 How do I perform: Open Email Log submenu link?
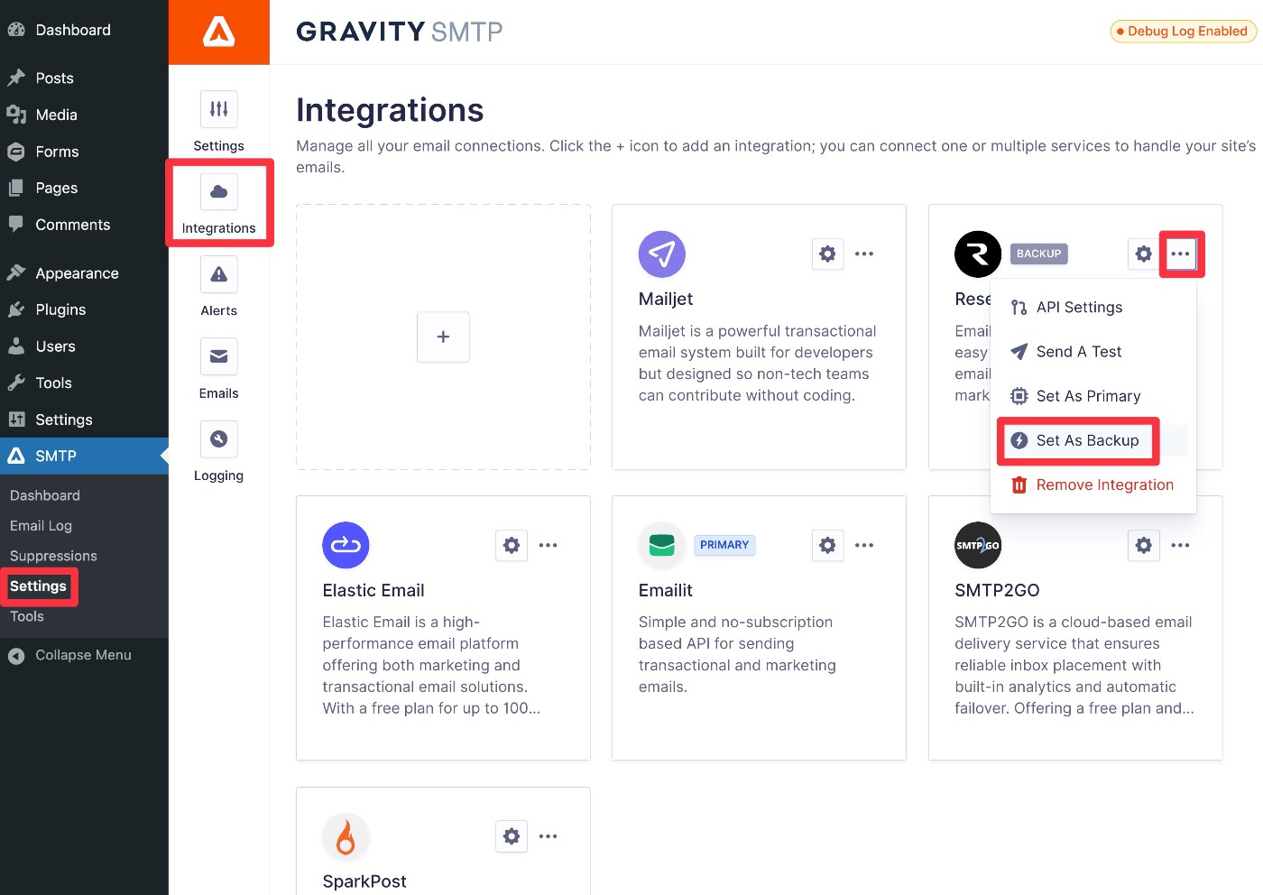[x=41, y=526]
